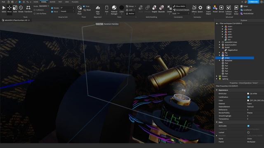
Task: Open the Mode Geometric dropdown
Action: coord(44,6)
